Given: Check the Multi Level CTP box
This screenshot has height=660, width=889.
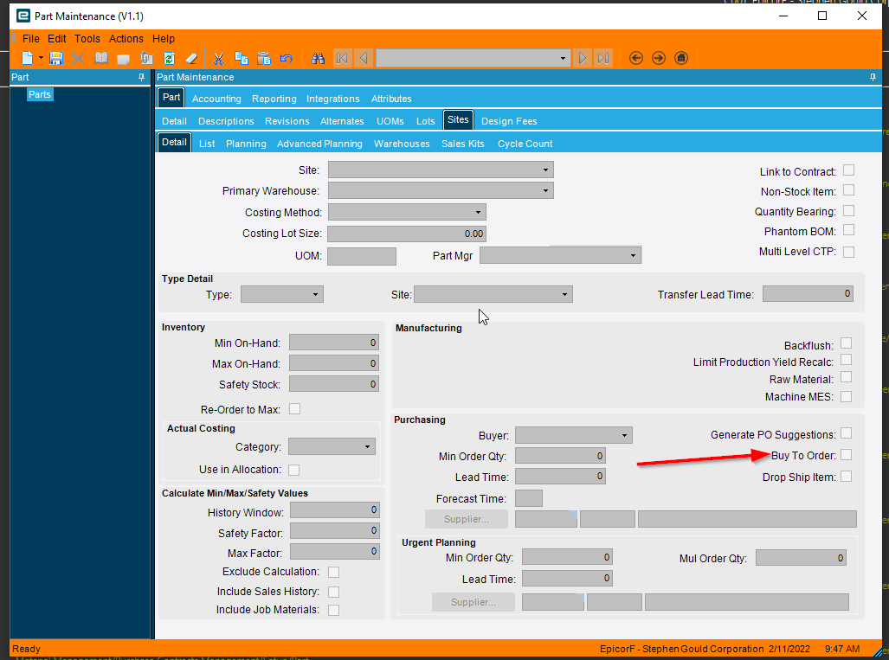Looking at the screenshot, I should [848, 252].
